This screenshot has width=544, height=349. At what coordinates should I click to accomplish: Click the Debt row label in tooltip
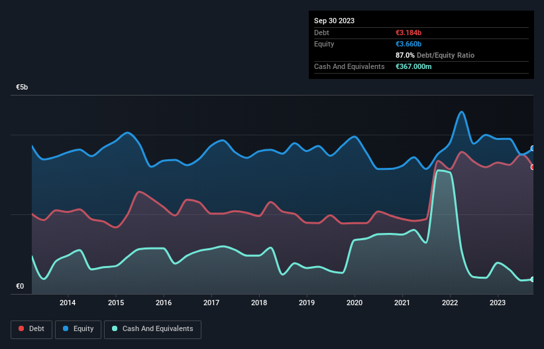321,33
